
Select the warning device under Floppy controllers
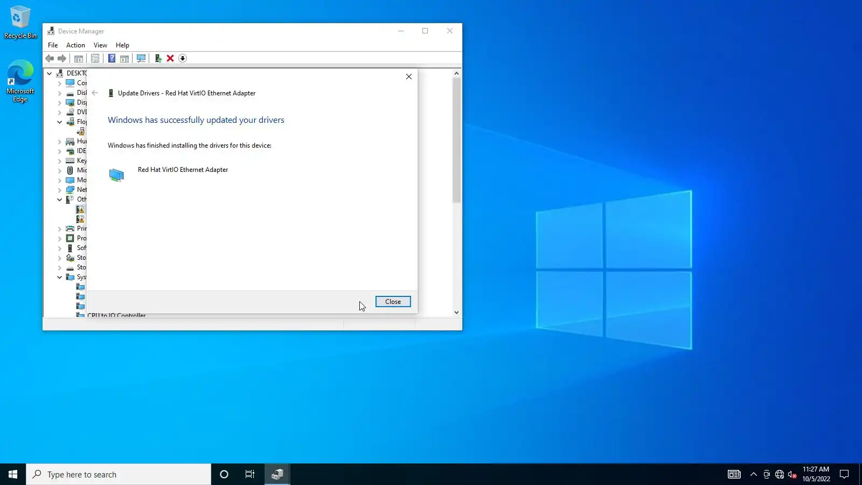81,131
